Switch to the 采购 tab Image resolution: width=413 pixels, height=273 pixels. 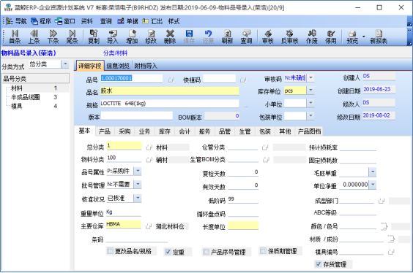click(x=124, y=131)
